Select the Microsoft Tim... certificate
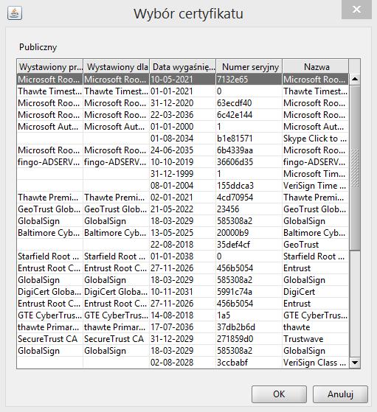The height and width of the screenshot is (412, 377). point(182,174)
